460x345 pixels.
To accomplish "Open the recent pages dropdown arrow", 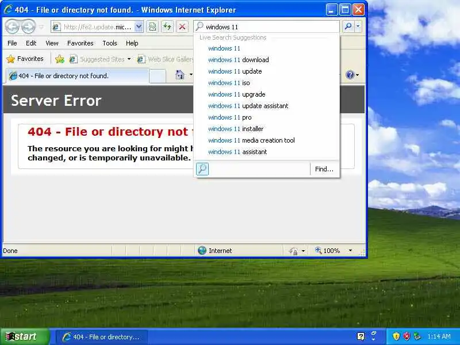I will click(41, 27).
